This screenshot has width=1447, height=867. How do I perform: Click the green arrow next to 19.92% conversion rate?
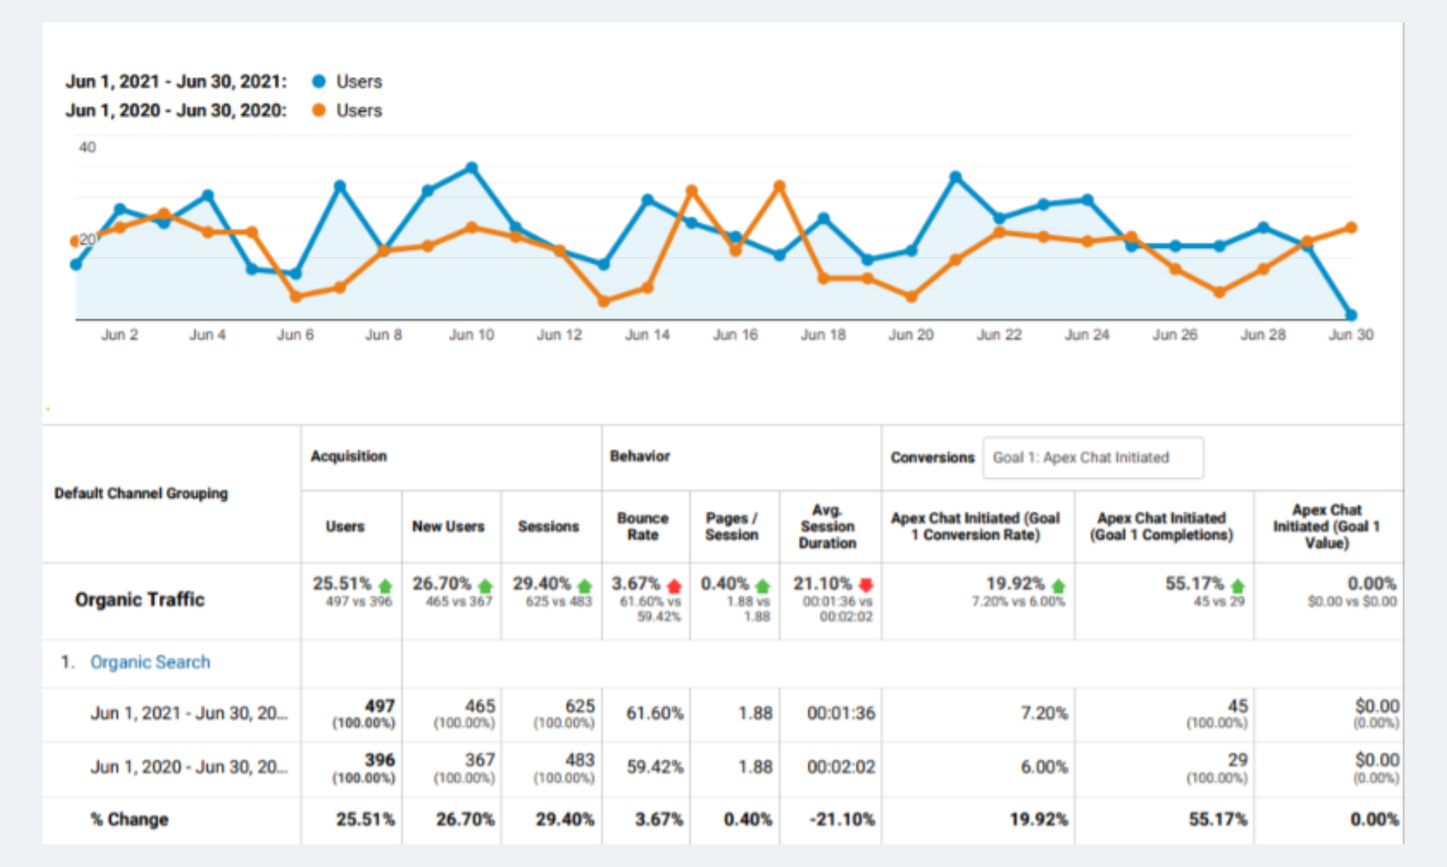(x=1058, y=586)
